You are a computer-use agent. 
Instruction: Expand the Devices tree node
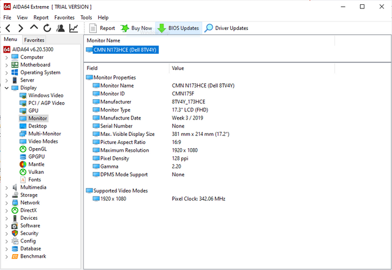click(x=7, y=218)
